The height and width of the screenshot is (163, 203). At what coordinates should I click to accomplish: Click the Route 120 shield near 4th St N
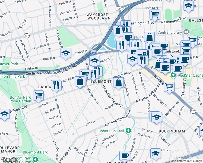[x=193, y=111]
